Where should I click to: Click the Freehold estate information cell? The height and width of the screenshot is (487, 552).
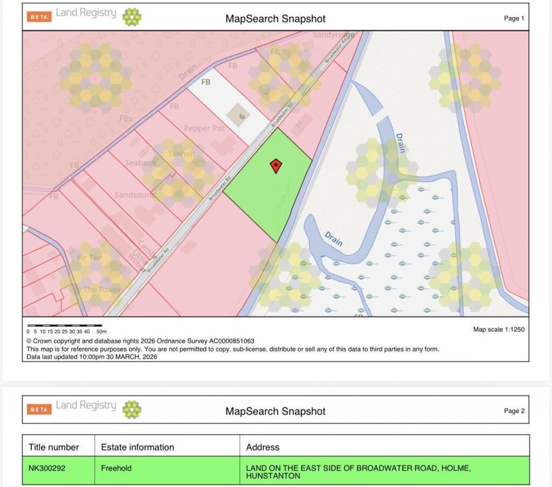(x=114, y=469)
